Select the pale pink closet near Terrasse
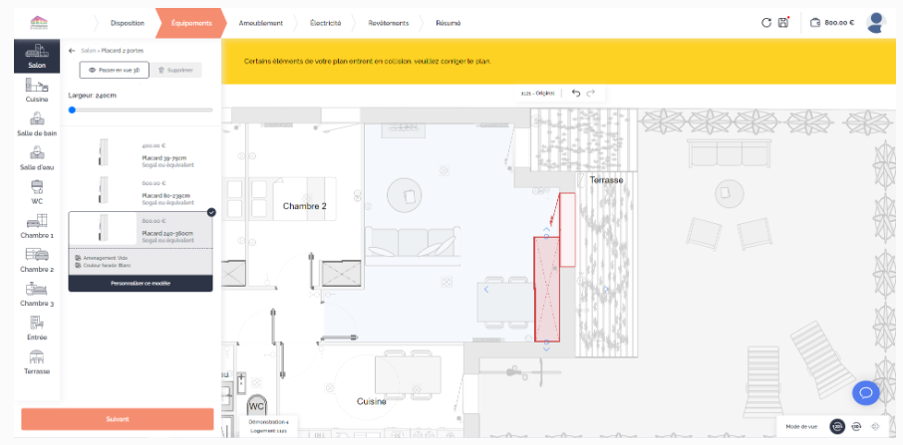 [568, 229]
